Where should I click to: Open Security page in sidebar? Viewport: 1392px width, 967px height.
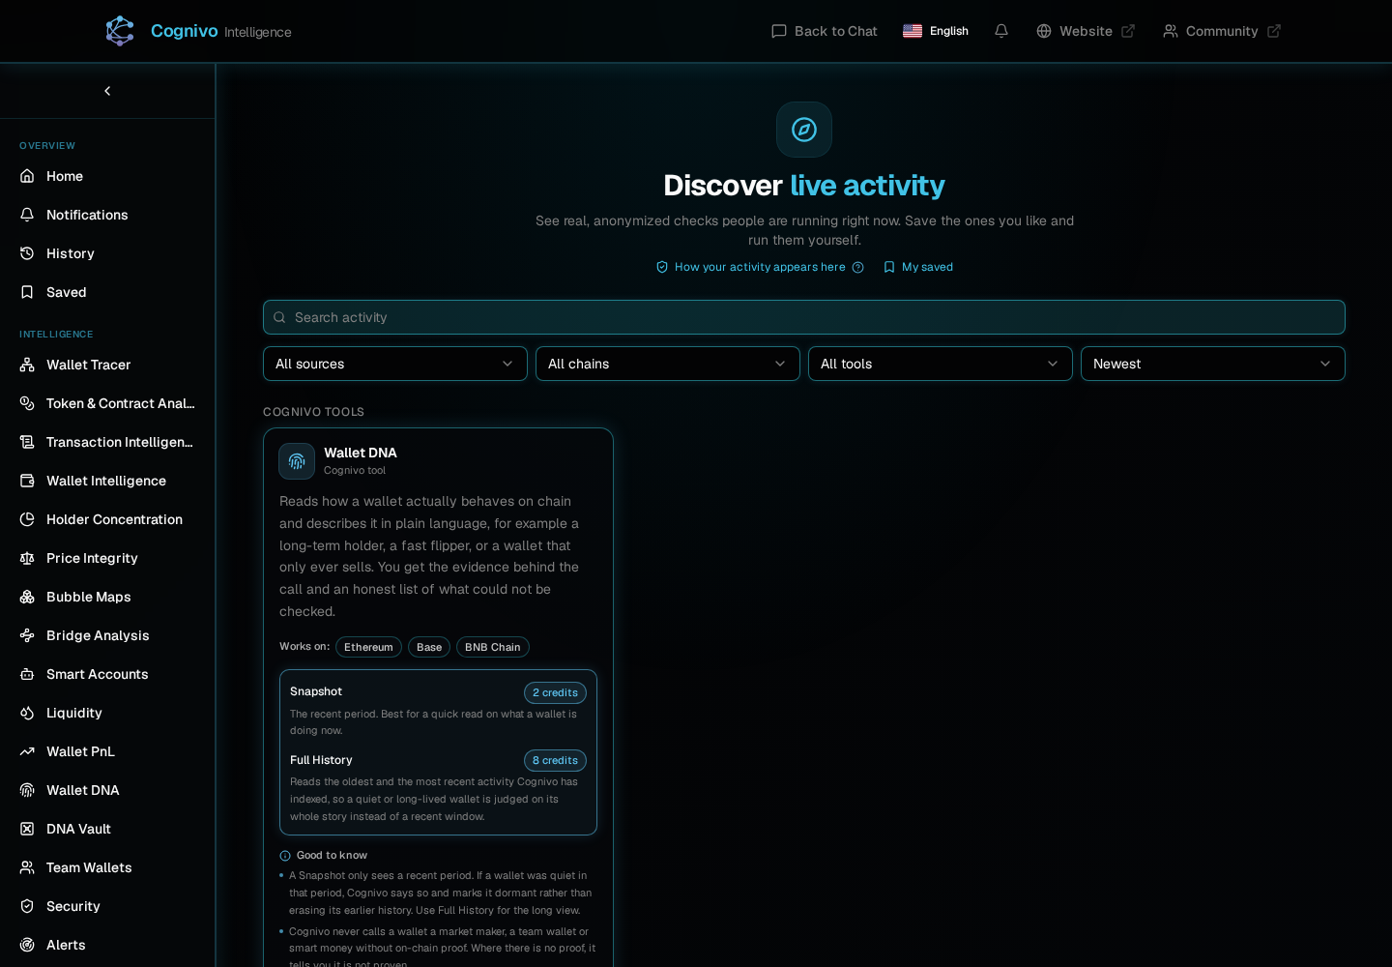click(x=107, y=906)
